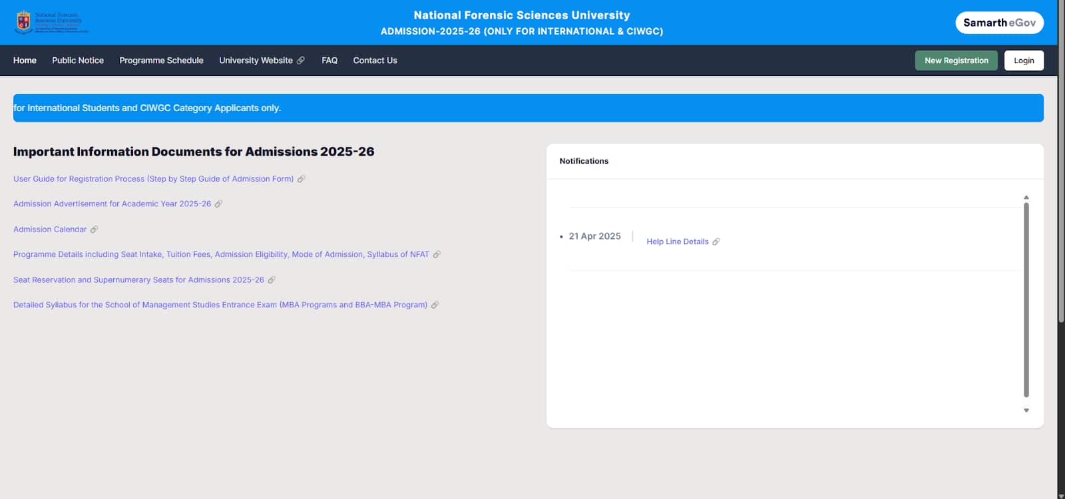This screenshot has height=499, width=1065.
Task: Click the Login button
Action: coord(1024,61)
